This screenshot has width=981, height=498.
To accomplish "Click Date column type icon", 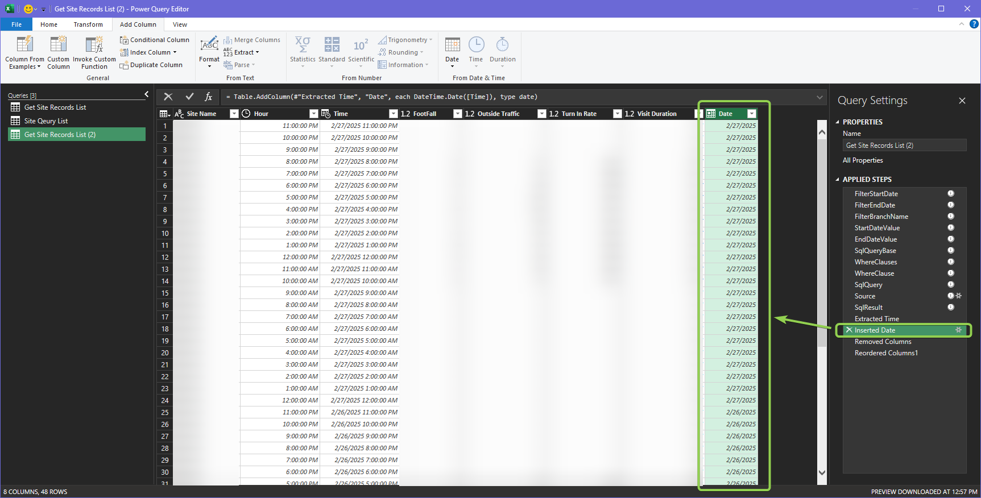I will pos(711,114).
